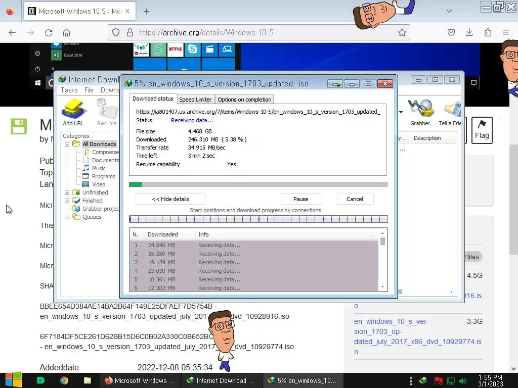Click the Add URL icon in IDM
Image resolution: width=518 pixels, height=388 pixels.
pyautogui.click(x=73, y=112)
